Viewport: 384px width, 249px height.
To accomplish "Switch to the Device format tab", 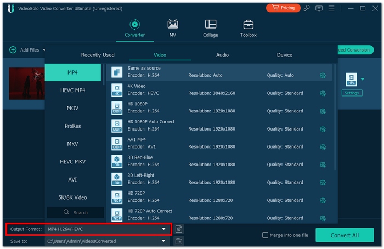I will coord(285,55).
